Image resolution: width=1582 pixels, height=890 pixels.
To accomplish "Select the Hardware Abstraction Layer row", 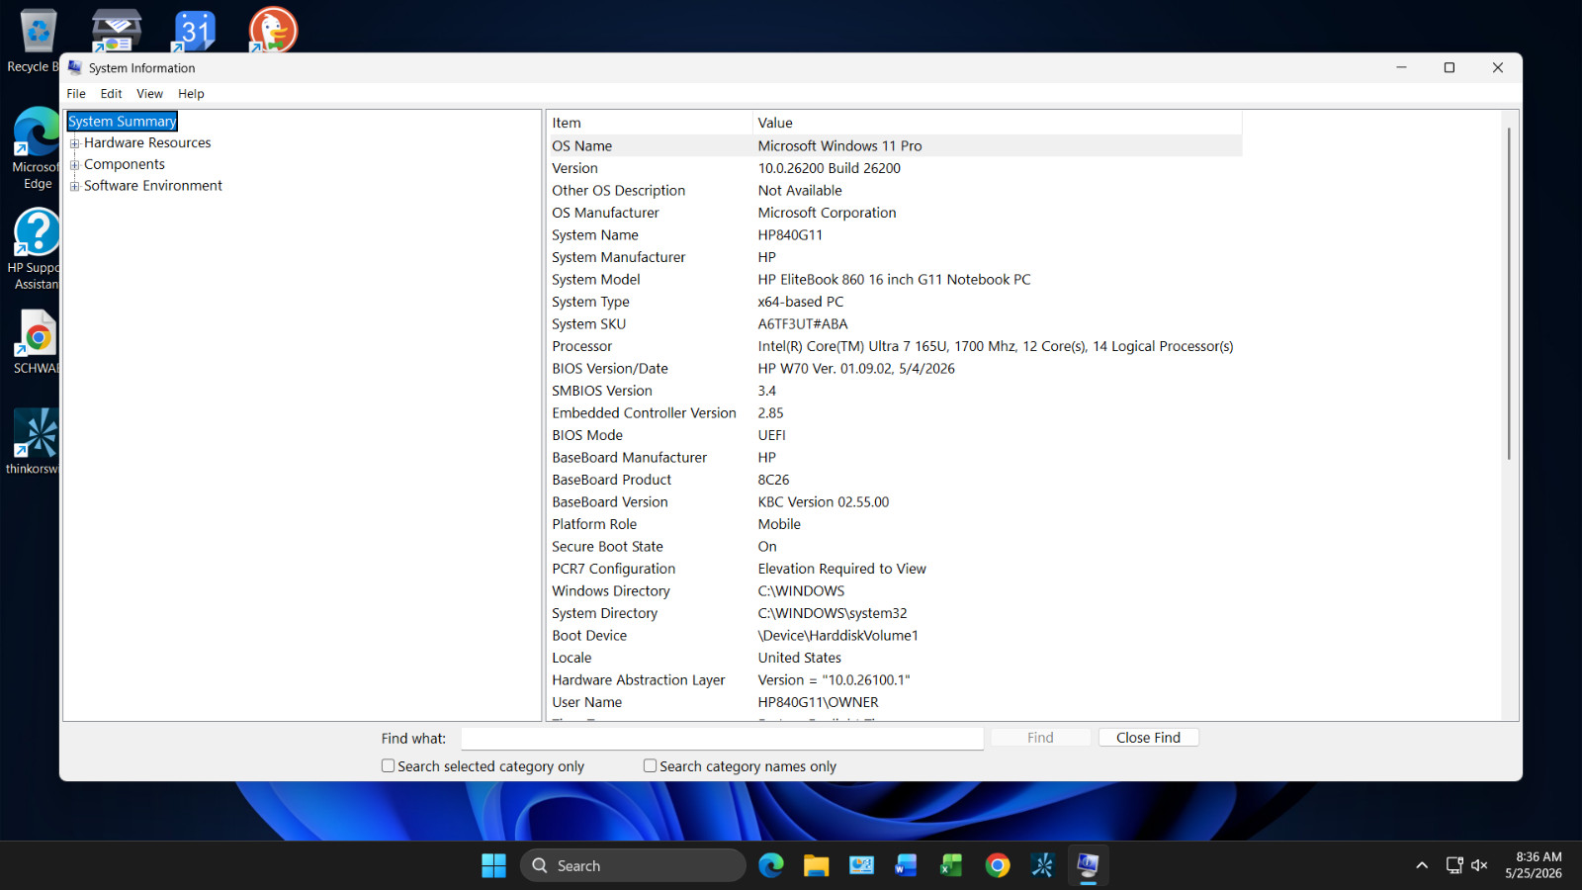I will pyautogui.click(x=894, y=679).
